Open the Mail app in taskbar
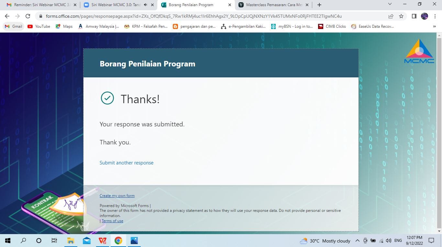This screenshot has width=442, height=247. pyautogui.click(x=86, y=241)
